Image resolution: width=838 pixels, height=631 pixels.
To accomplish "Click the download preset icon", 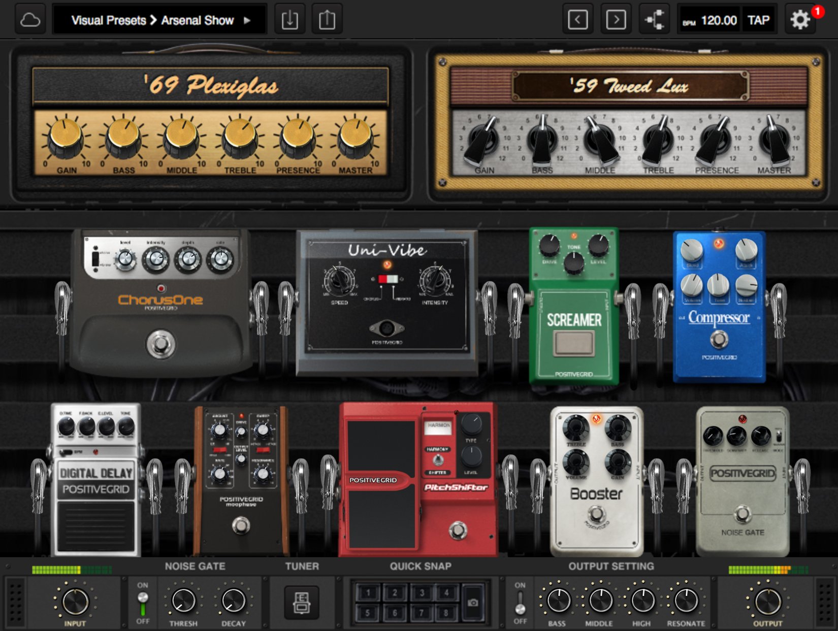I will click(289, 20).
